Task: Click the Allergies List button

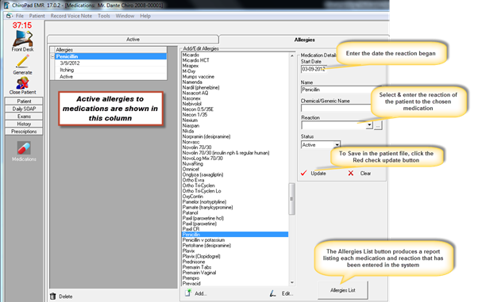Action: pyautogui.click(x=343, y=290)
